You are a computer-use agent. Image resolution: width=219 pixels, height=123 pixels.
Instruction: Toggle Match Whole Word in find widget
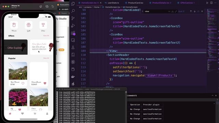(x=172, y=11)
